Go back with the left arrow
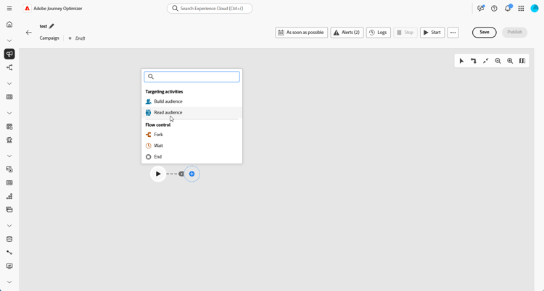Image resolution: width=544 pixels, height=291 pixels. pos(29,33)
